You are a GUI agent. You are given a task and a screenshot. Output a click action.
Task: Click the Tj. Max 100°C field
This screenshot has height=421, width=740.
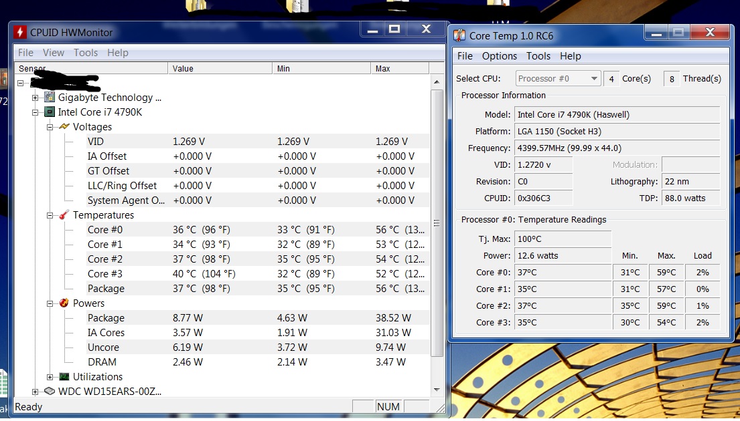(x=563, y=239)
